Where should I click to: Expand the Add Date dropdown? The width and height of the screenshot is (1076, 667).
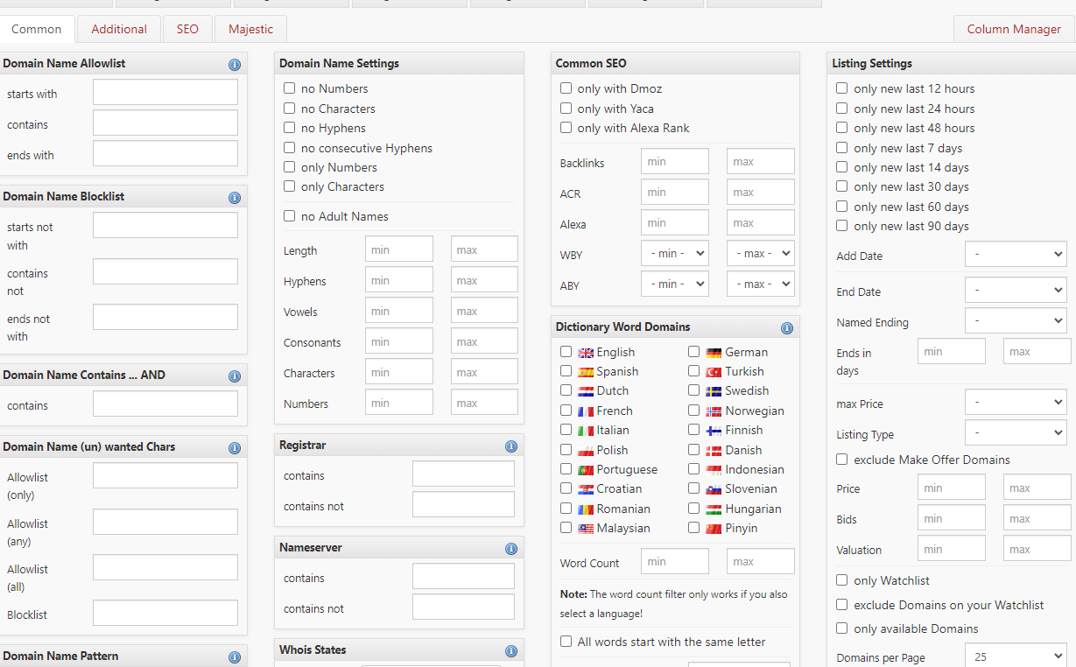1016,255
